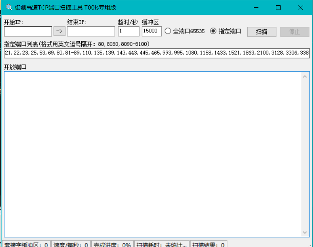Click the 速度/每秒 status bar panel
This screenshot has height=247, width=313.
(71, 244)
